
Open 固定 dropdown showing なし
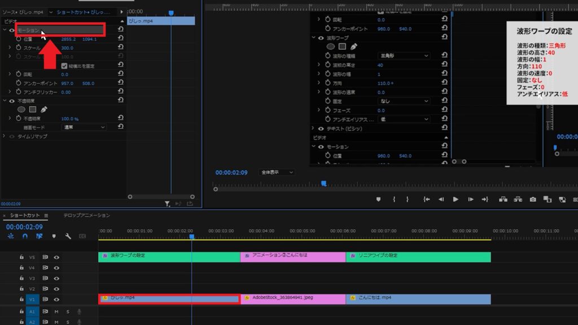[404, 101]
